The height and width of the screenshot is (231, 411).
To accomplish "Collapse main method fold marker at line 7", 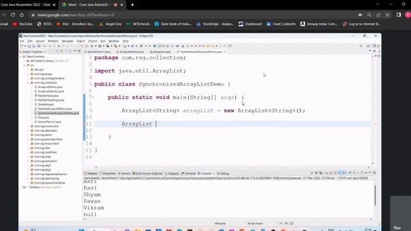I will tap(92, 97).
